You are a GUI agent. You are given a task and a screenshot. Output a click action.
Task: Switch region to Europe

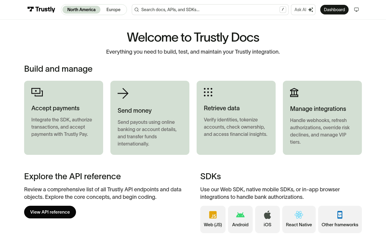[113, 10]
